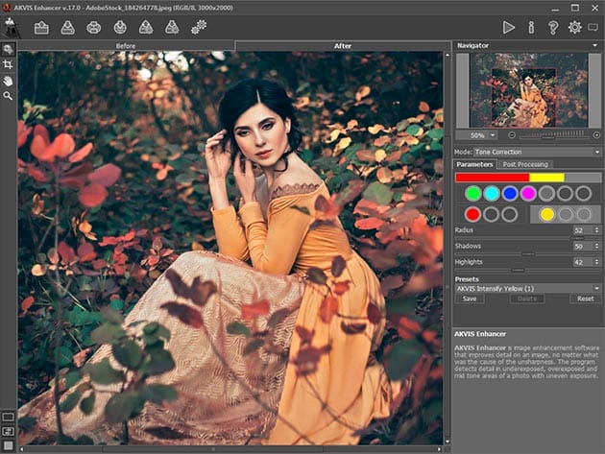Open the Help question mark icon
Image resolution: width=605 pixels, height=454 pixels.
point(552,26)
